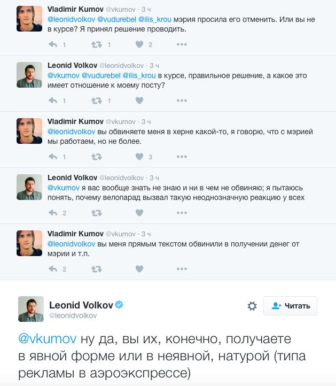Open the @vudurebel mention in Volkov's reply
Image resolution: width=336 pixels, height=386 pixels.
[101, 75]
